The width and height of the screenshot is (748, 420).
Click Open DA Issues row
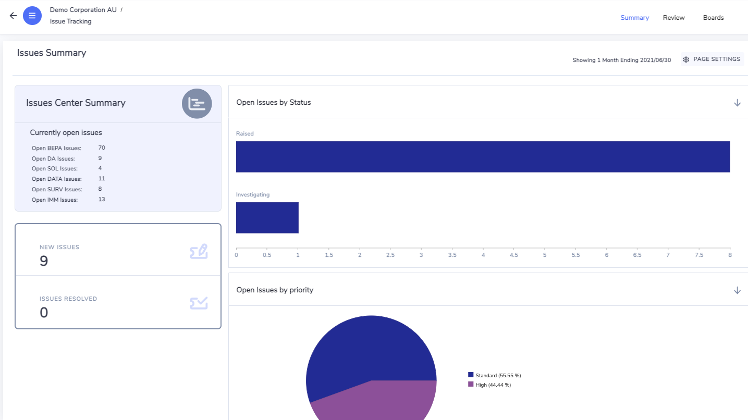point(67,158)
